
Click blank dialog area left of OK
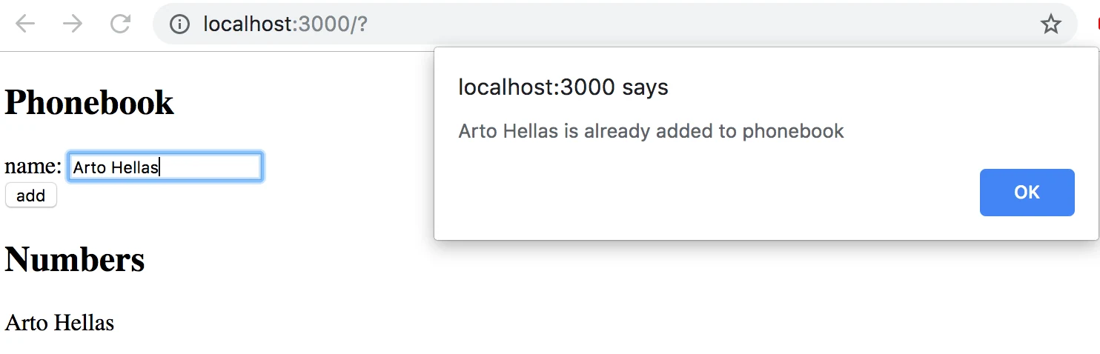(704, 193)
